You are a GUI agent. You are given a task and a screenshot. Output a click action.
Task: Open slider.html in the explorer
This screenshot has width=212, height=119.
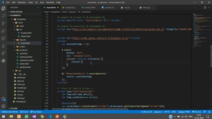(x=26, y=36)
